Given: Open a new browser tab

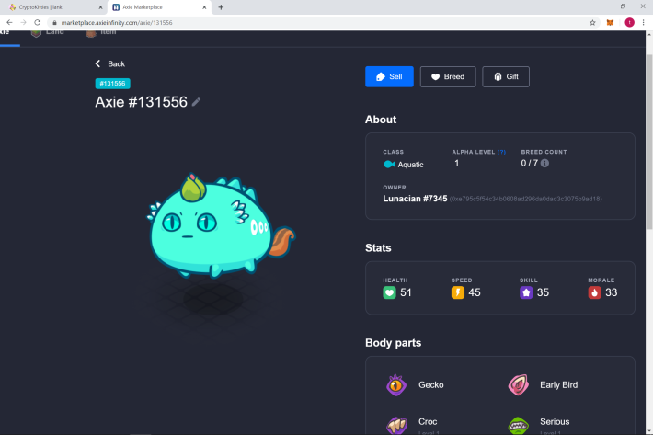Looking at the screenshot, I should (x=221, y=7).
